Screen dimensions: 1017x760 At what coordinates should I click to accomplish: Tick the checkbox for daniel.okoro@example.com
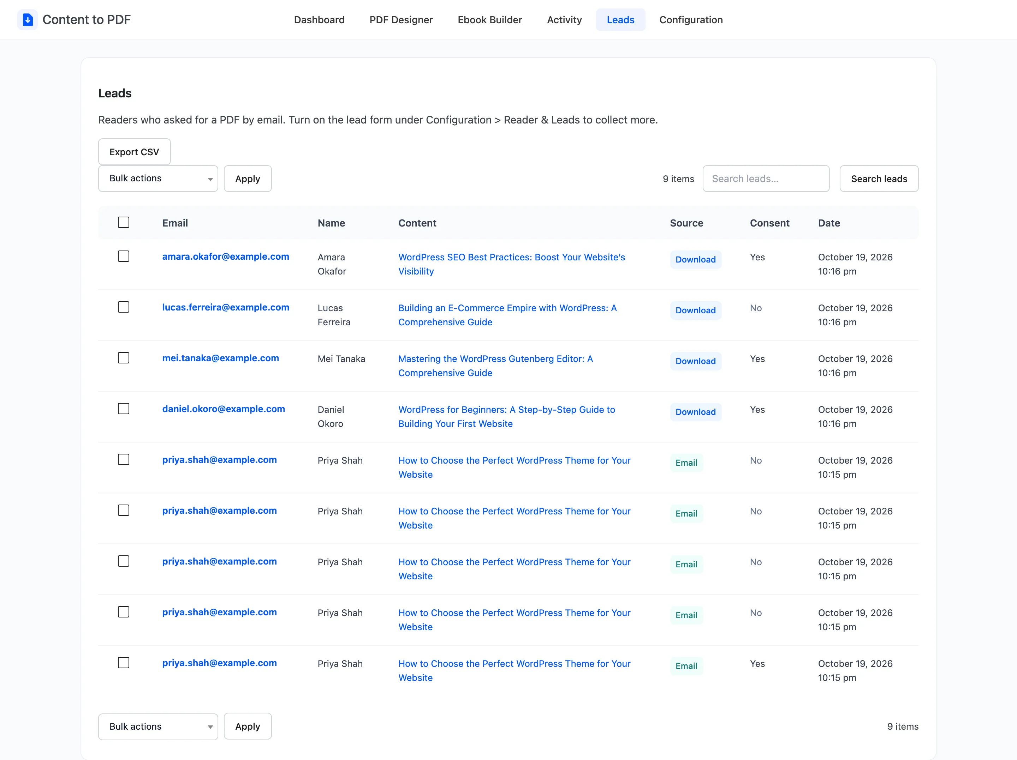(124, 409)
